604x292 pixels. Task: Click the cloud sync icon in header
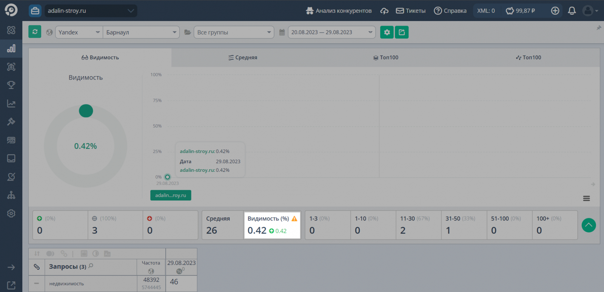[x=384, y=11]
